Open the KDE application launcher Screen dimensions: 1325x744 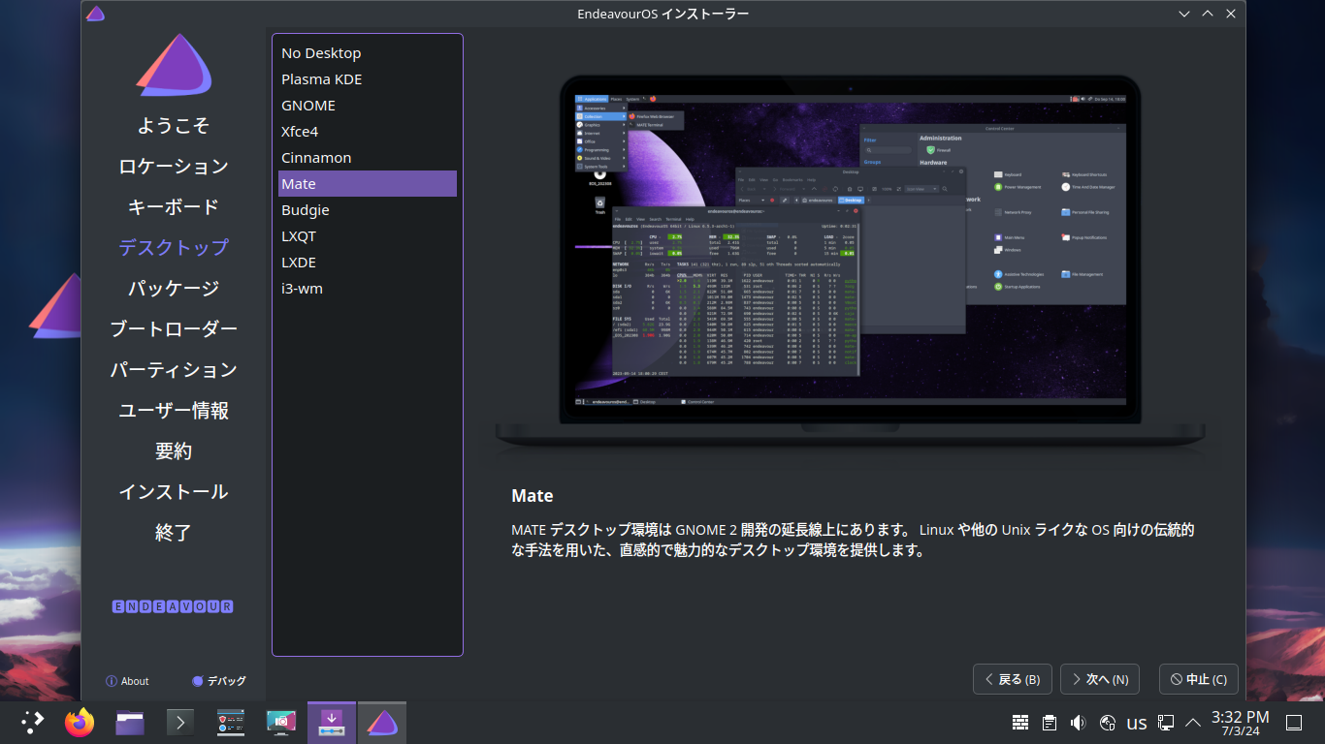(33, 723)
